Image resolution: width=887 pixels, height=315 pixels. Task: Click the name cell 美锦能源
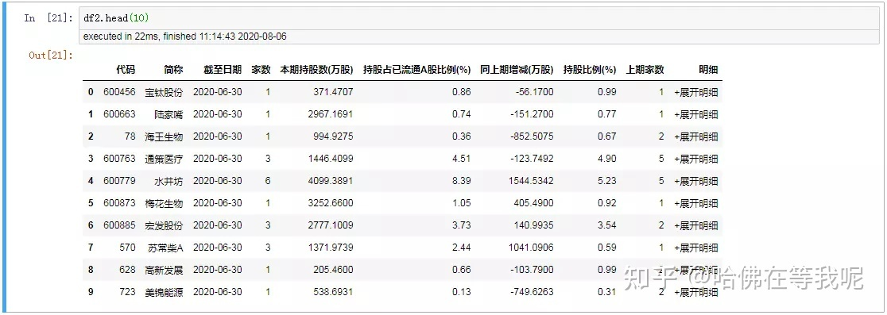[x=164, y=292]
